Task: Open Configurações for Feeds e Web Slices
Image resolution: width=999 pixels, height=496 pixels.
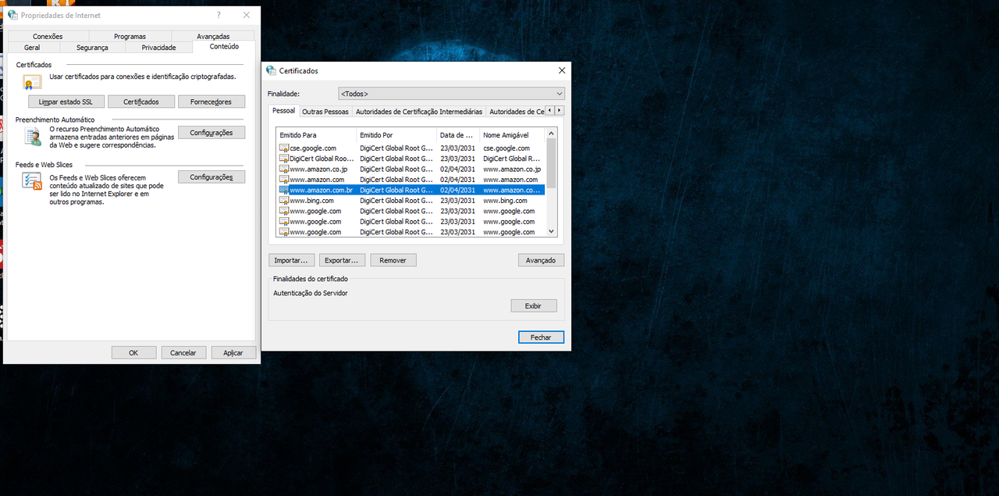Action: pyautogui.click(x=212, y=177)
